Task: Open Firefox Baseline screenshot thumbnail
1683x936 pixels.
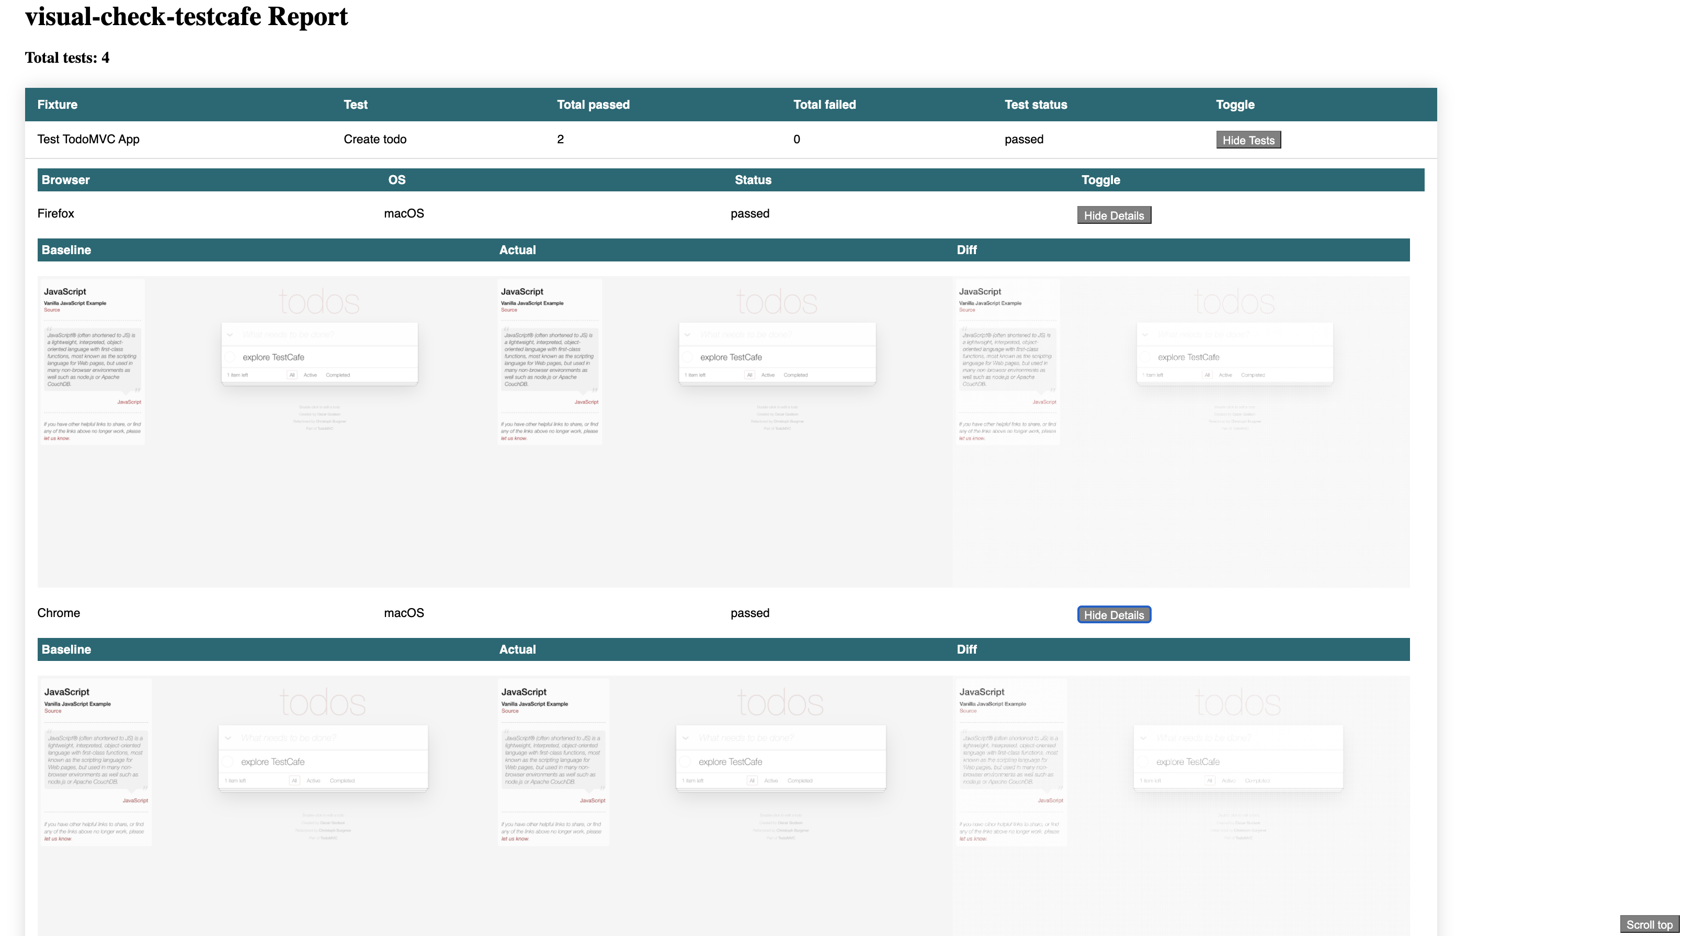Action: pos(265,431)
